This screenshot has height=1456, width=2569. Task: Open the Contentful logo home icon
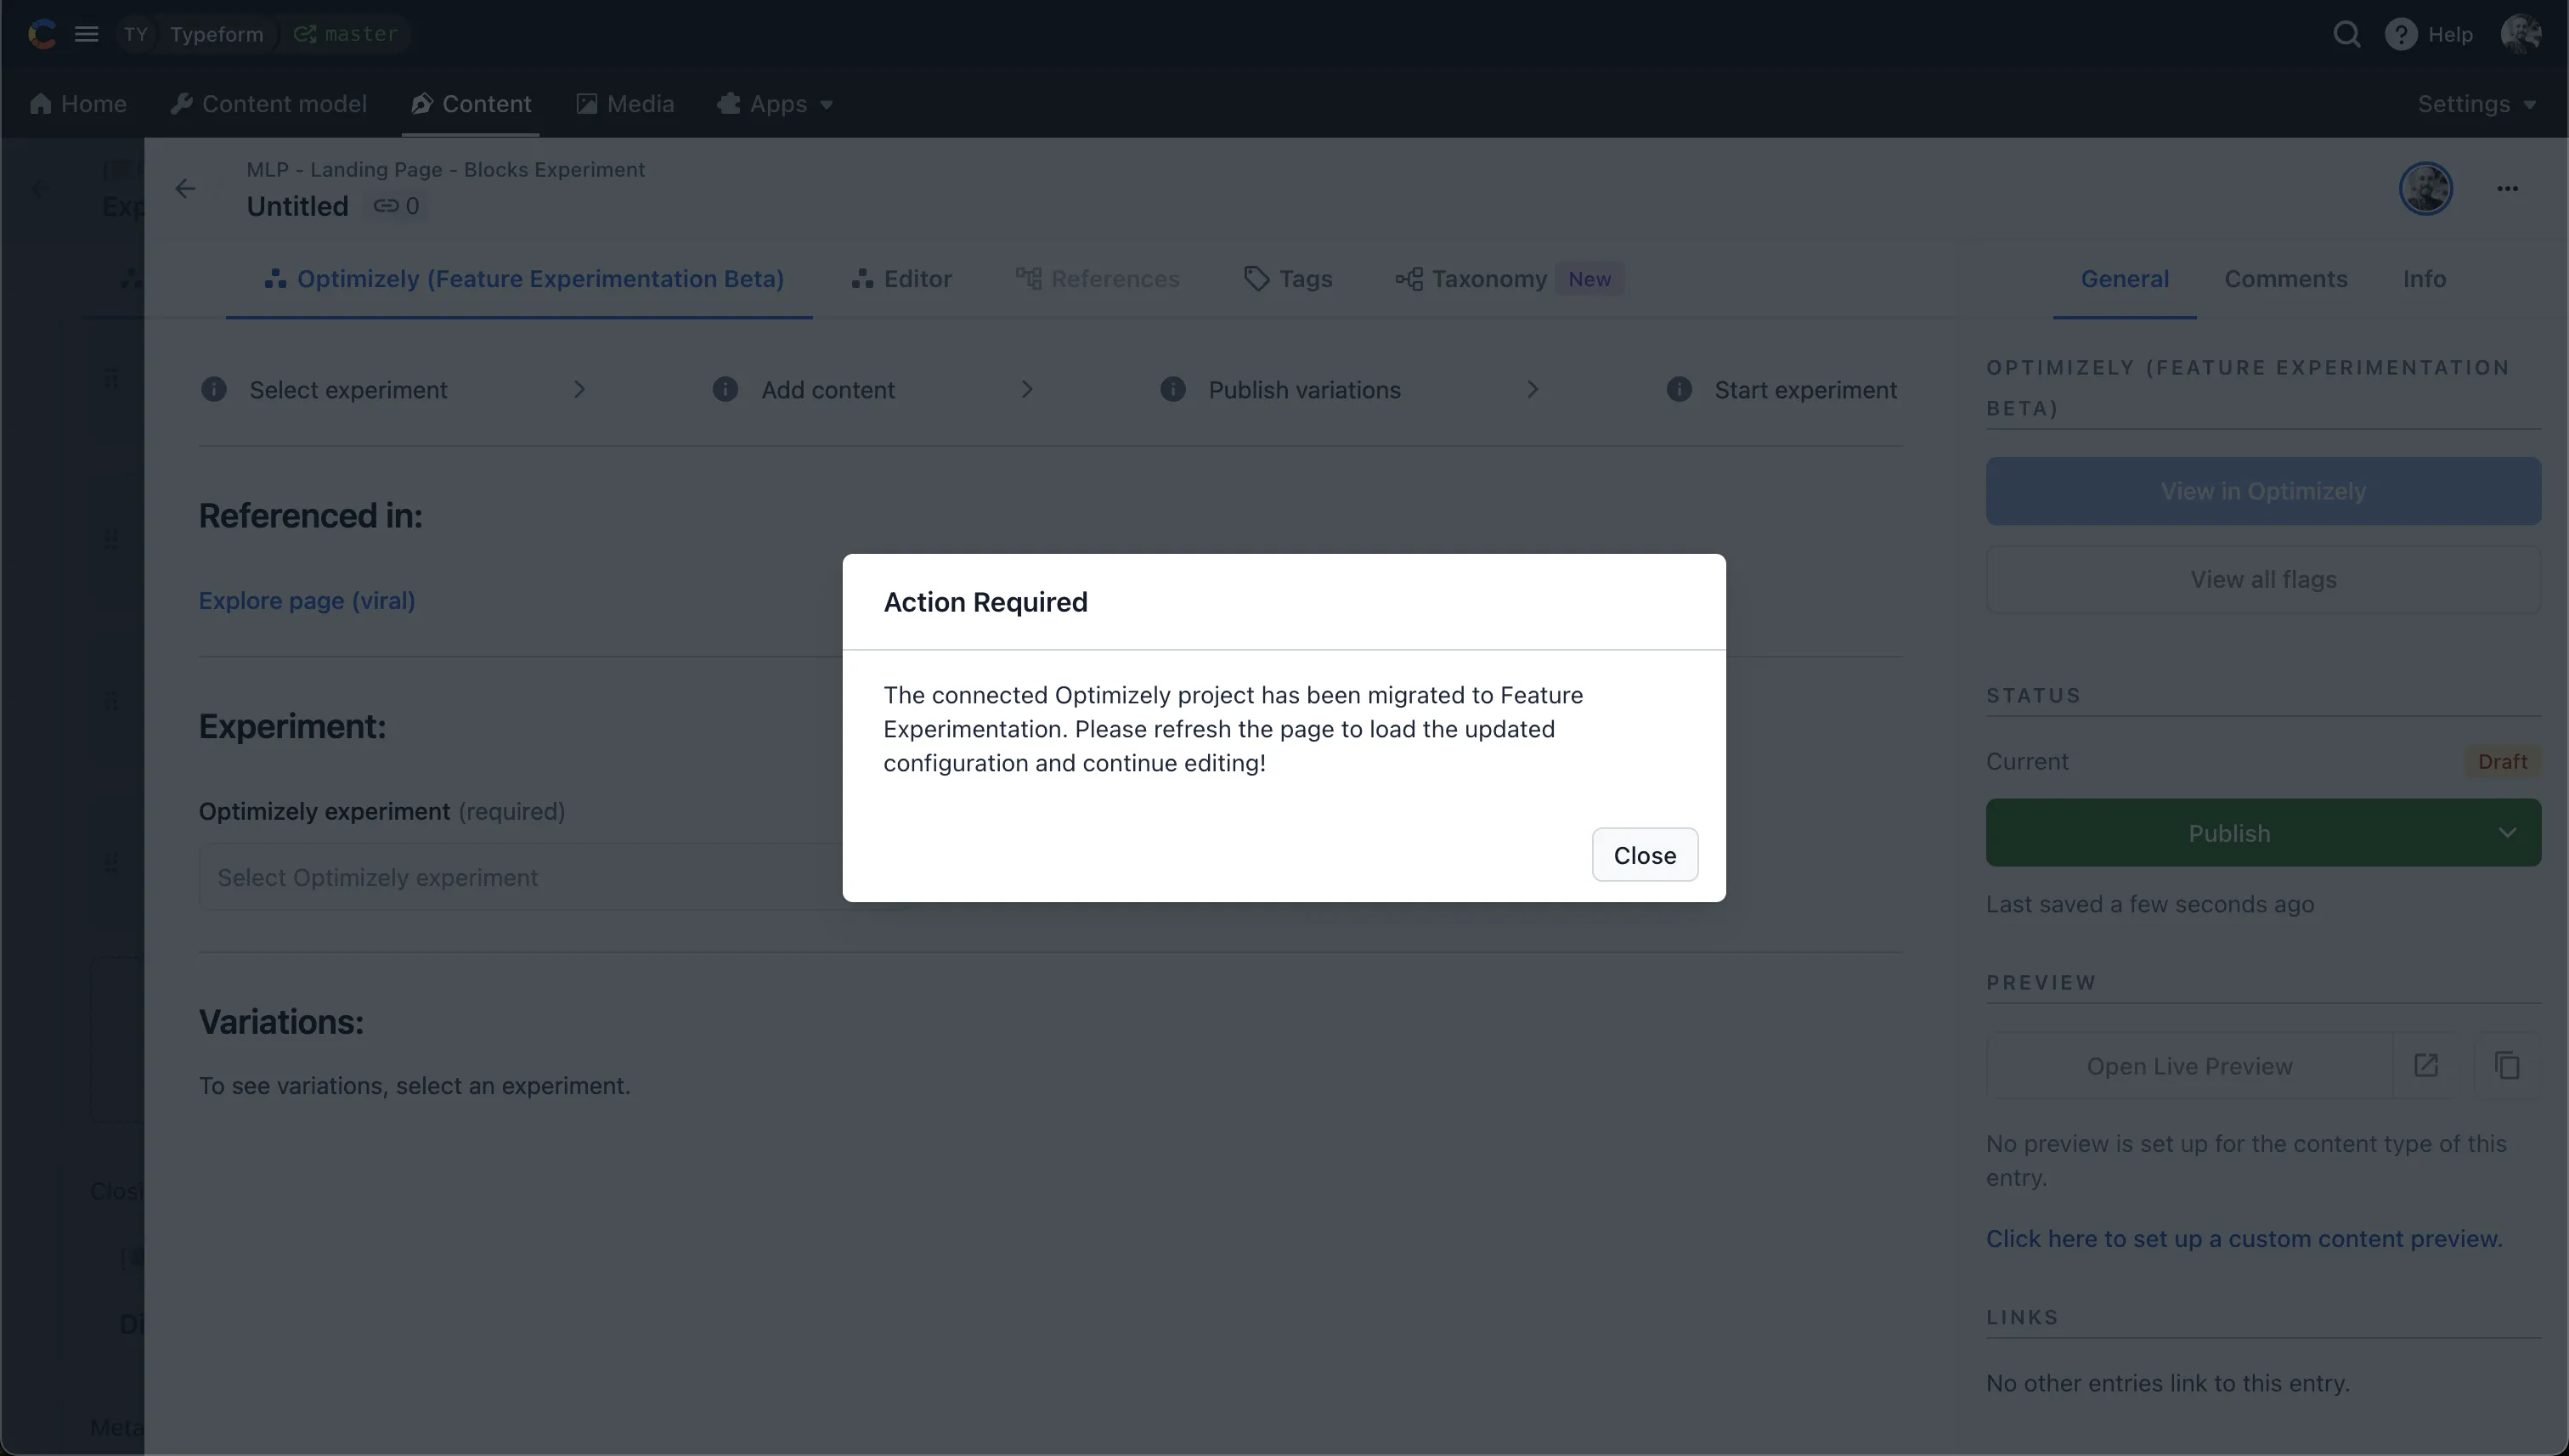pos(42,34)
